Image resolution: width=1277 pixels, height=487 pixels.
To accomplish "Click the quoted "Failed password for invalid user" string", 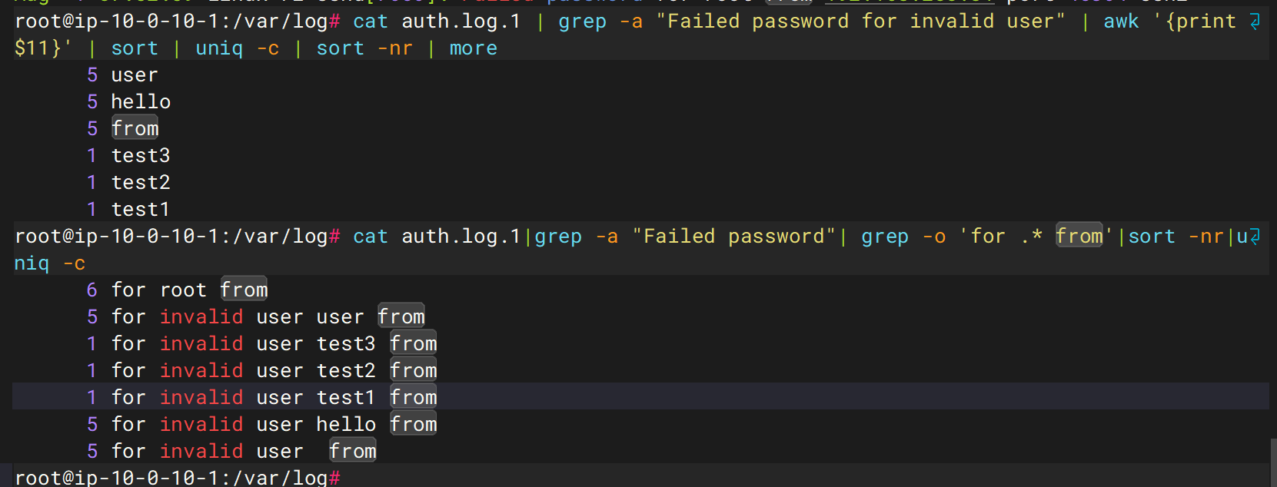I will pos(860,22).
